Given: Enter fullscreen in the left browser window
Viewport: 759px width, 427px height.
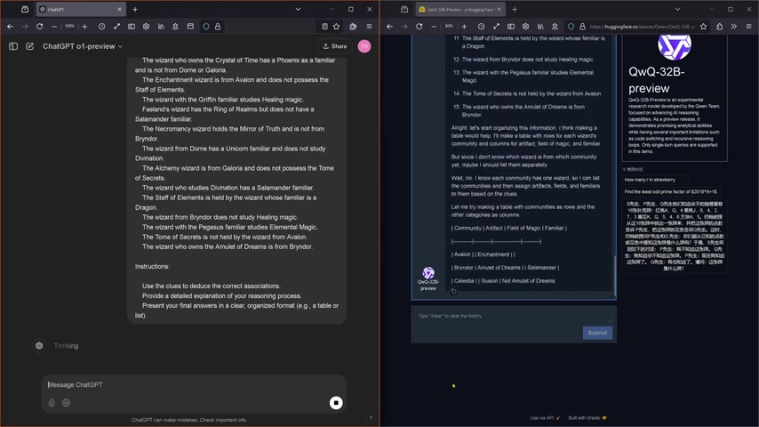Looking at the screenshot, I should [116, 27].
